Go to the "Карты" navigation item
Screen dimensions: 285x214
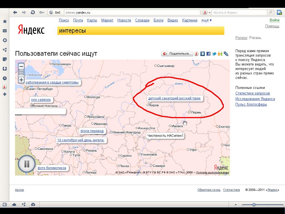92,20
